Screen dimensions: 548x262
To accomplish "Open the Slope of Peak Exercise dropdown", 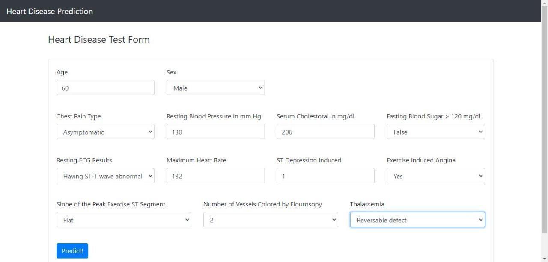I will point(124,220).
